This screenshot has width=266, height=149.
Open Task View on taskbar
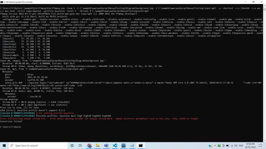coord(80,145)
